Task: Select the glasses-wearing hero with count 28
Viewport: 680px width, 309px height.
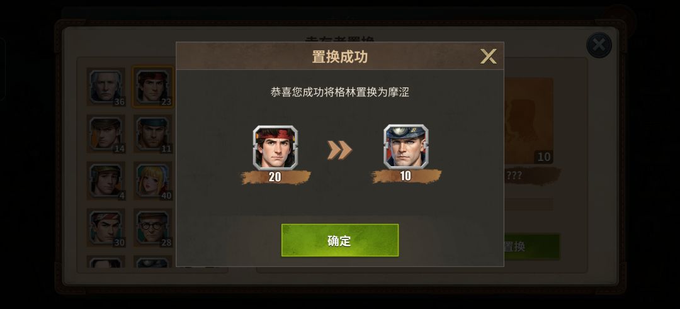Action: 152,228
